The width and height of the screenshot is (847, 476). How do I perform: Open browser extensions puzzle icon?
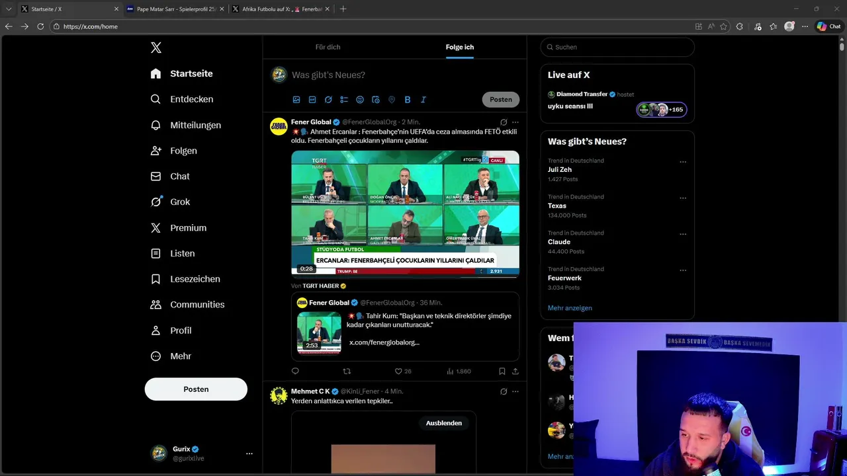pyautogui.click(x=740, y=26)
